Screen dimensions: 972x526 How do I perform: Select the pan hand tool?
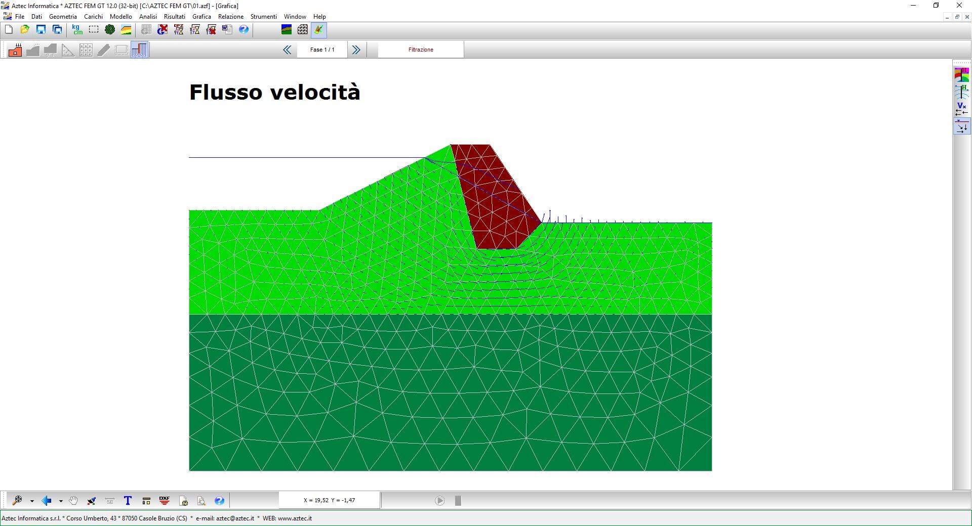[74, 501]
